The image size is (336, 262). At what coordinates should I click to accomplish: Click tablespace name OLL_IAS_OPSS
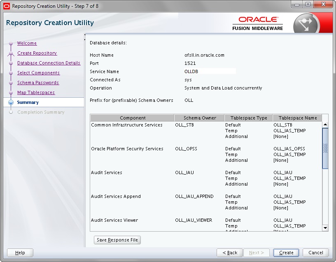(x=289, y=149)
